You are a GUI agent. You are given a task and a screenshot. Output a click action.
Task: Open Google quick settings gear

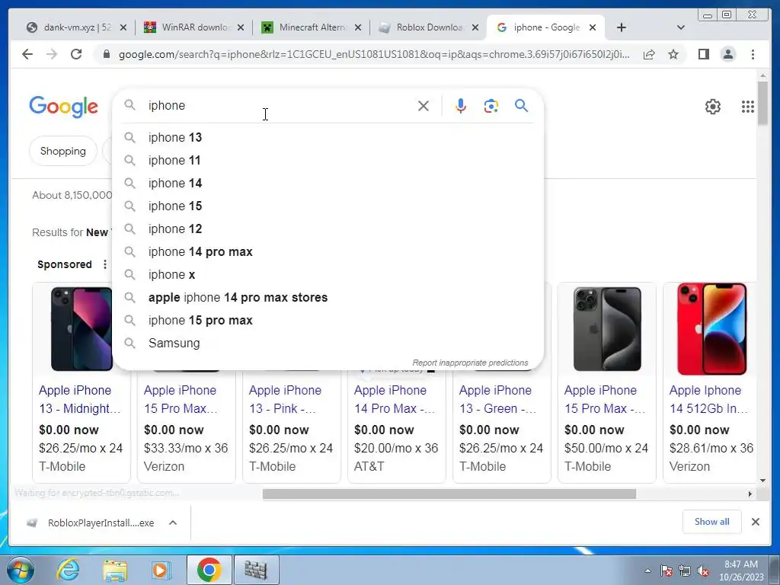click(x=713, y=107)
